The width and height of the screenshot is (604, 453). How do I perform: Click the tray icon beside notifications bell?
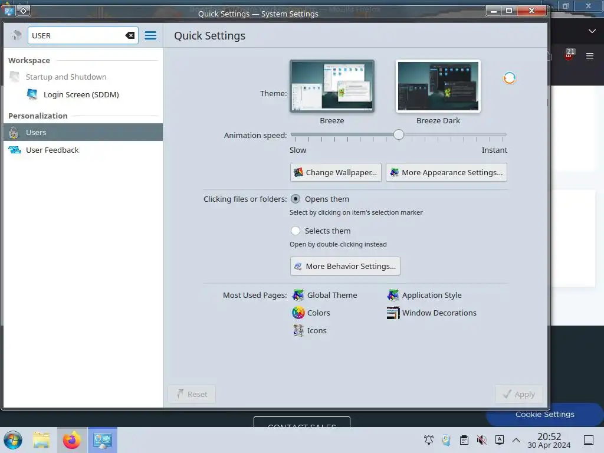click(x=447, y=440)
